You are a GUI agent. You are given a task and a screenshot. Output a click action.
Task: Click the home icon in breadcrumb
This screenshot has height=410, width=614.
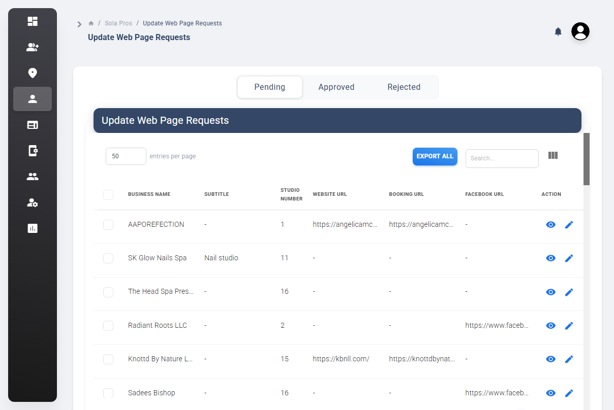(91, 23)
